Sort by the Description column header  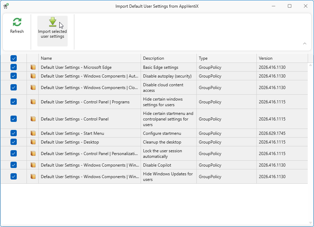(x=169, y=58)
